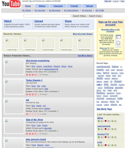
Task: Click green video icon under achik
Action: [99, 145]
